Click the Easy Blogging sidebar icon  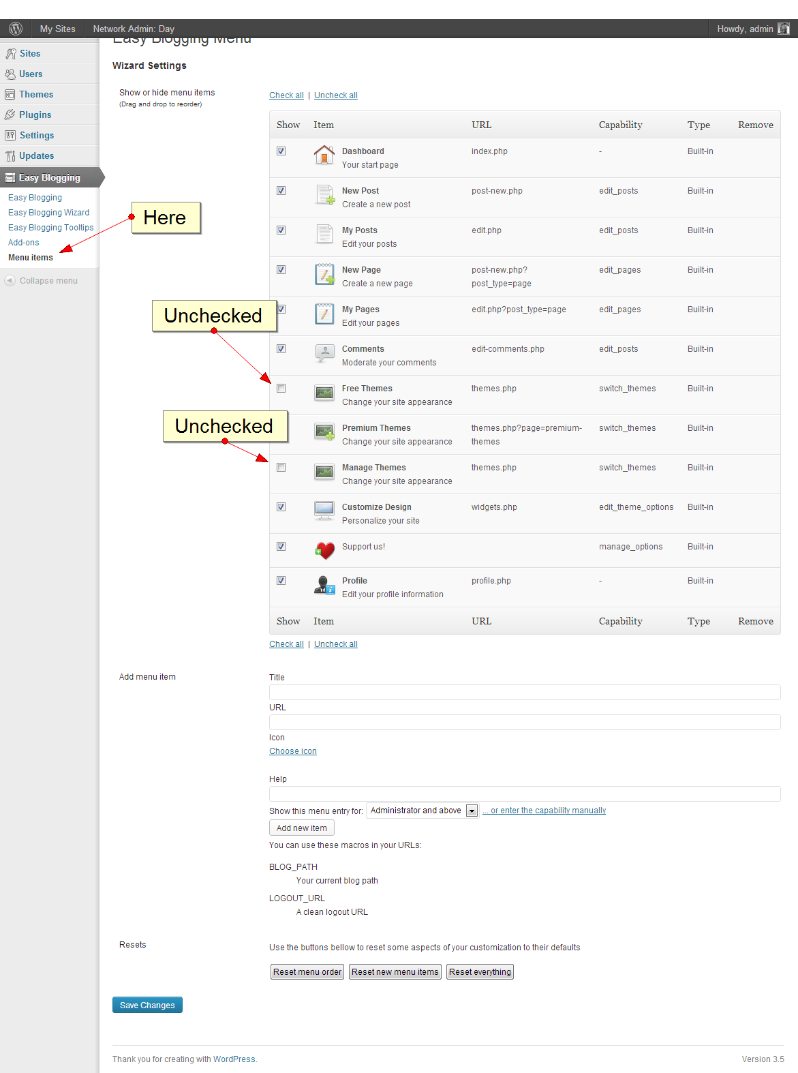(10, 178)
